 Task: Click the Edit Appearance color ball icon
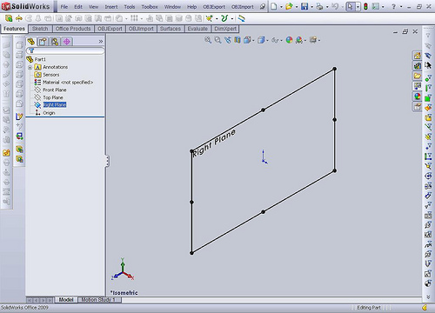pos(289,40)
